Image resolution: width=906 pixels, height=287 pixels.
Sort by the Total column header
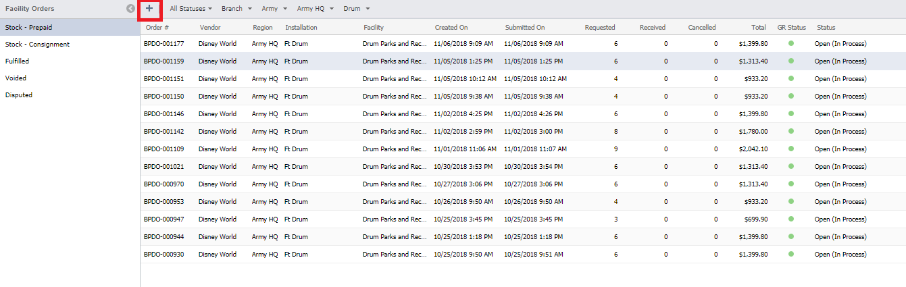click(x=758, y=28)
